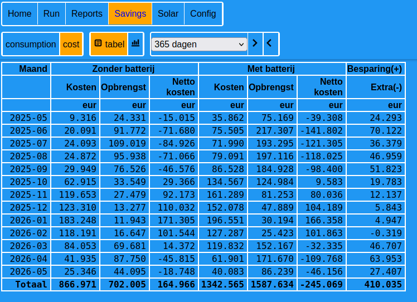Switch to the Run tab
The height and width of the screenshot is (302, 417).
pos(51,14)
